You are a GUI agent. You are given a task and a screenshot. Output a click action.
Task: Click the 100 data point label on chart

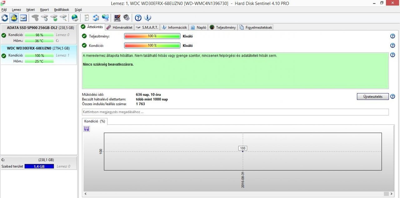click(x=242, y=148)
